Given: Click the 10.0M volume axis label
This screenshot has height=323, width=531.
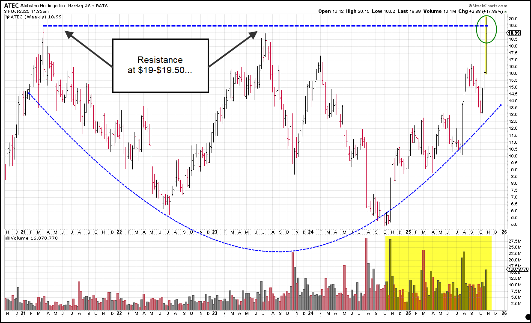Looking at the screenshot, I should coord(515,284).
